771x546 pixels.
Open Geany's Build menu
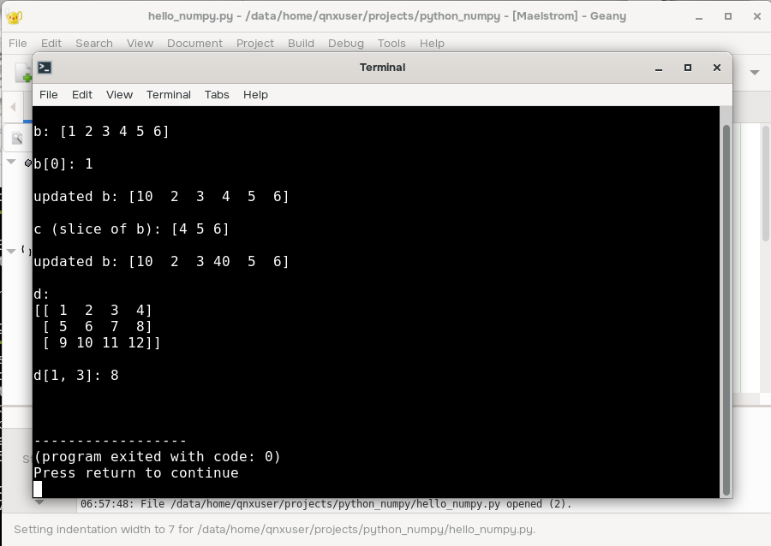[301, 43]
